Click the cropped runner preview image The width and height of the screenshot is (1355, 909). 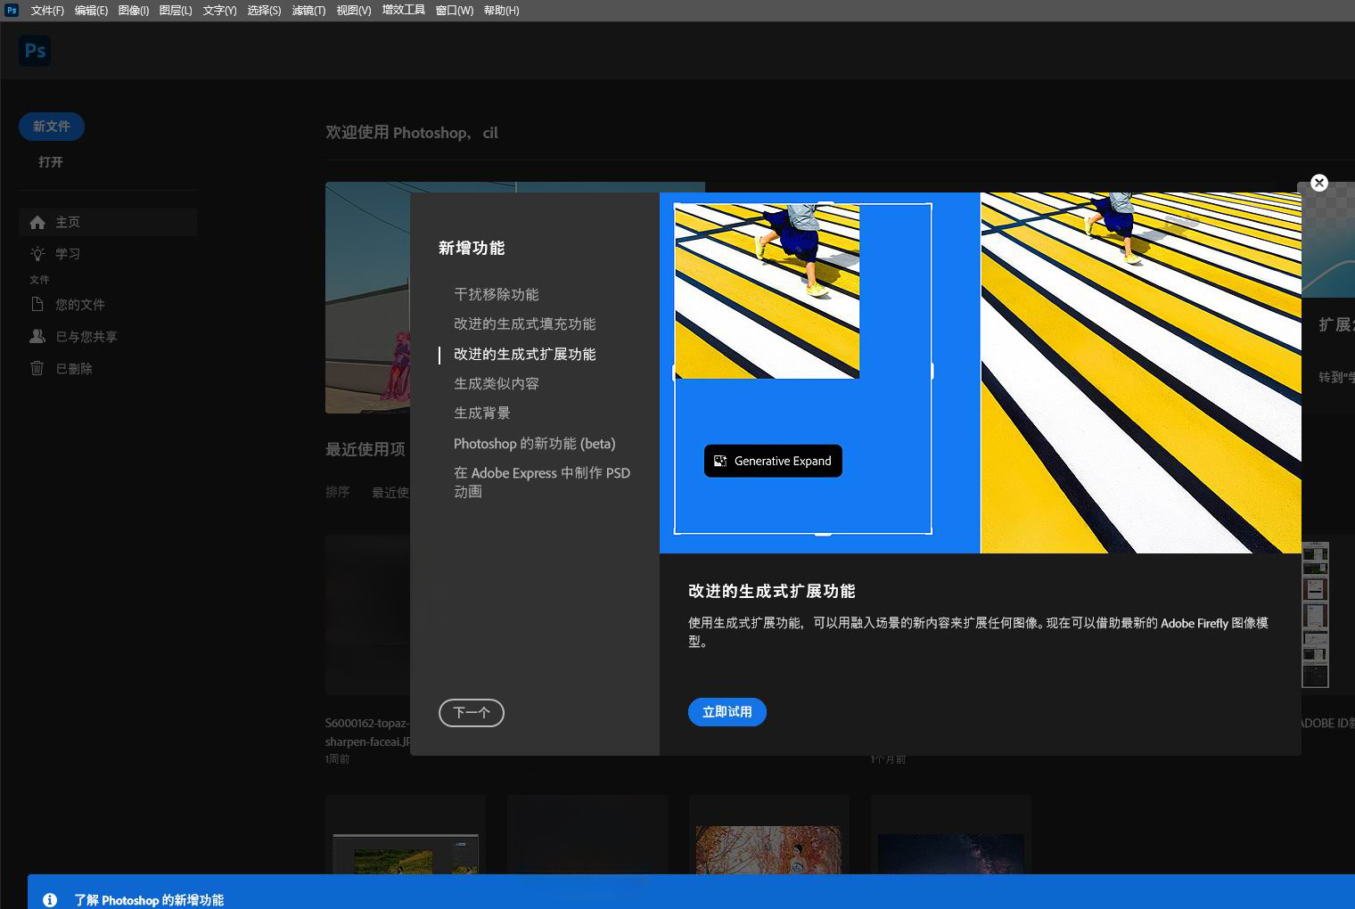(767, 291)
